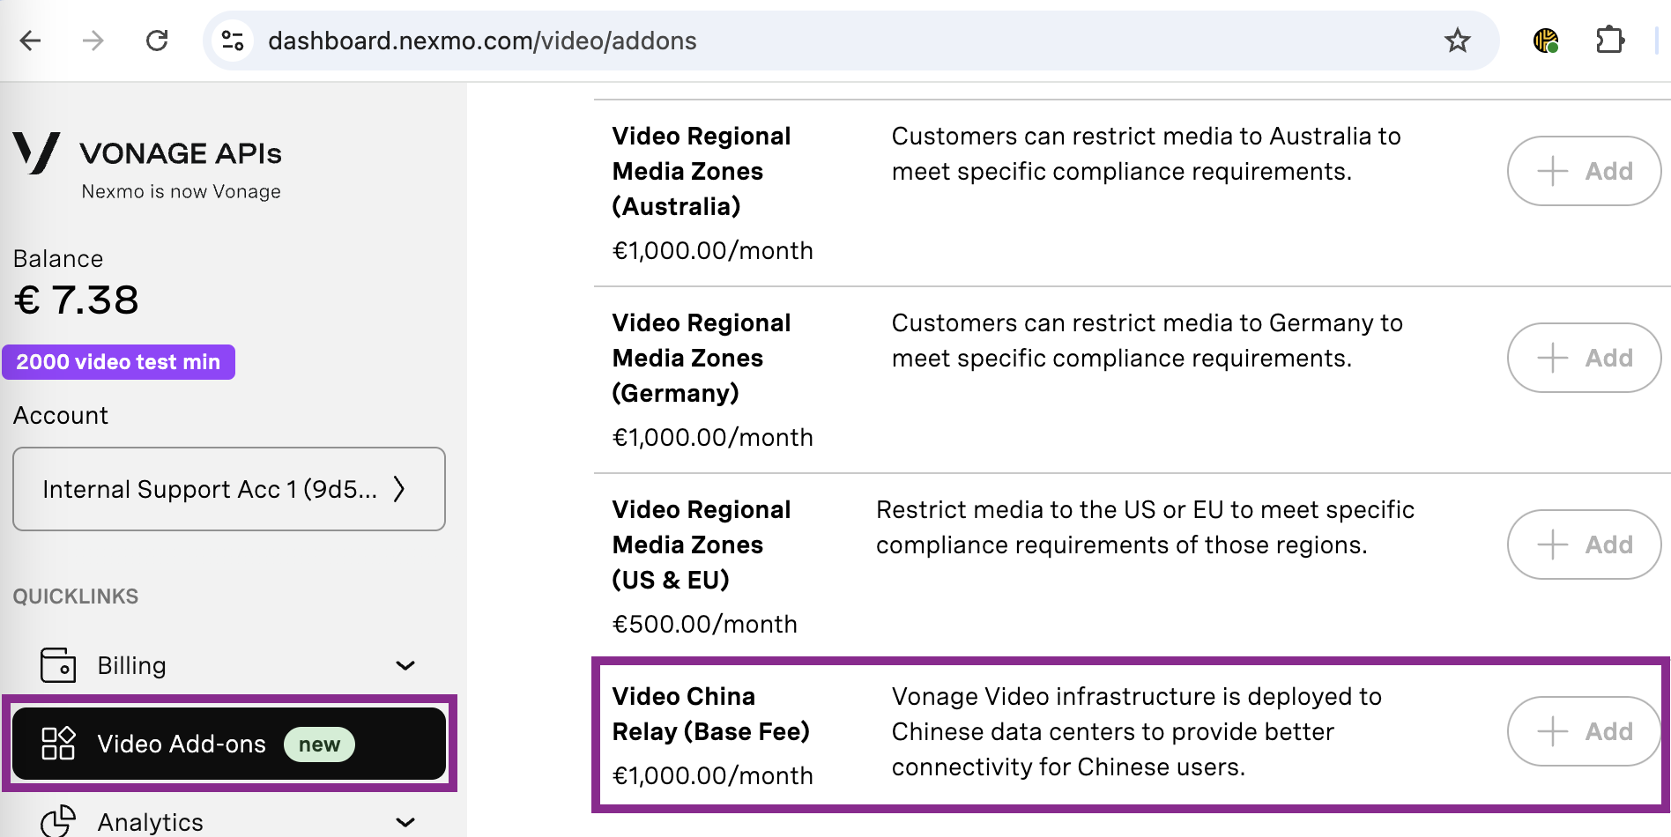Bookmark this page with the star icon
The width and height of the screenshot is (1671, 837).
click(x=1458, y=41)
